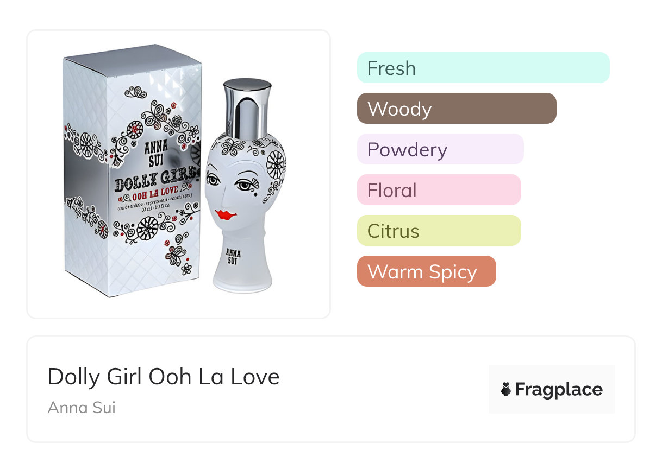Click the doll's painted eye on bottle
662x469 pixels.
pos(243,183)
